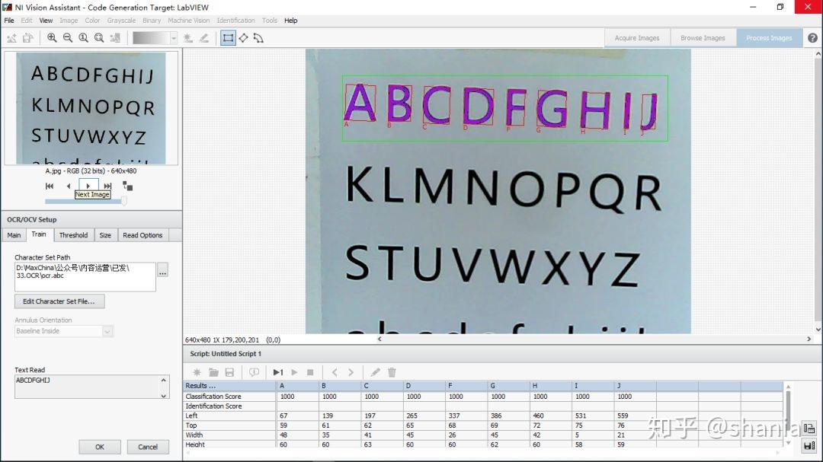Select the Zoom In tool
The height and width of the screenshot is (462, 823).
(x=51, y=37)
